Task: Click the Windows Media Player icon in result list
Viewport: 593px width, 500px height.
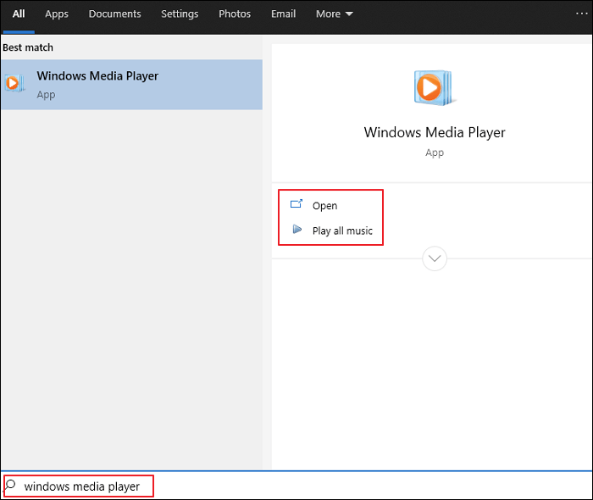Action: pos(14,83)
